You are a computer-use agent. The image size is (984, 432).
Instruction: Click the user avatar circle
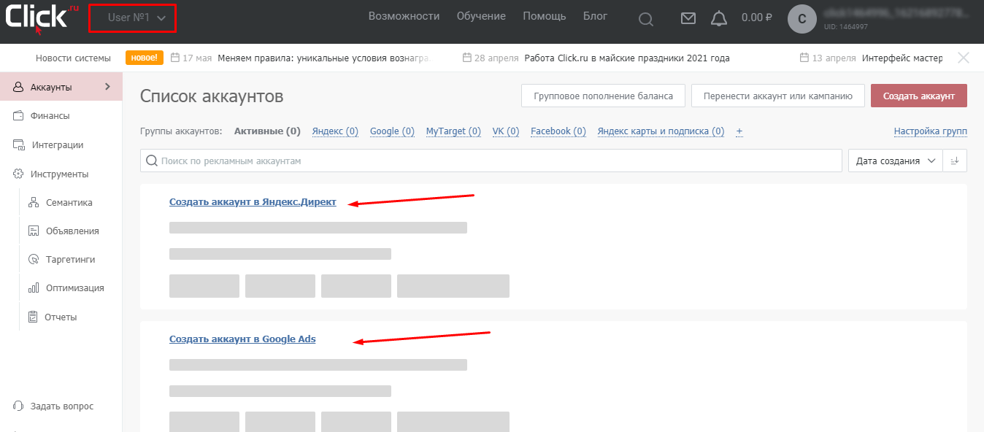(x=802, y=19)
